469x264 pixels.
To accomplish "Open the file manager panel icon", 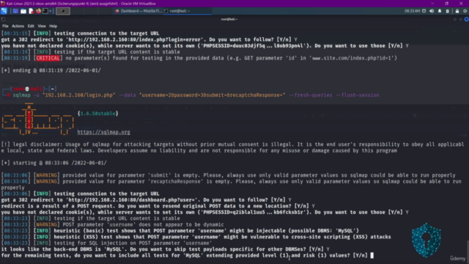I will [x=23, y=11].
